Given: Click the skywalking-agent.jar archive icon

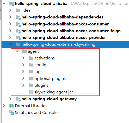Looking at the screenshot, I should tap(31, 92).
